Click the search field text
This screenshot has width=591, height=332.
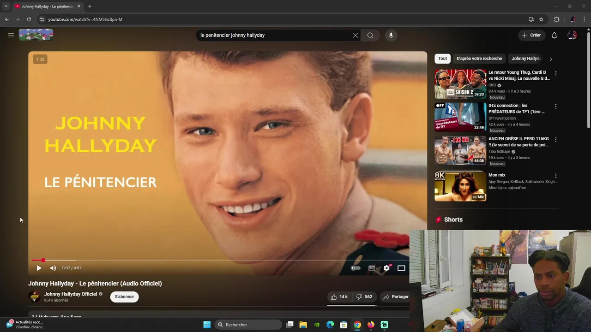(x=232, y=36)
